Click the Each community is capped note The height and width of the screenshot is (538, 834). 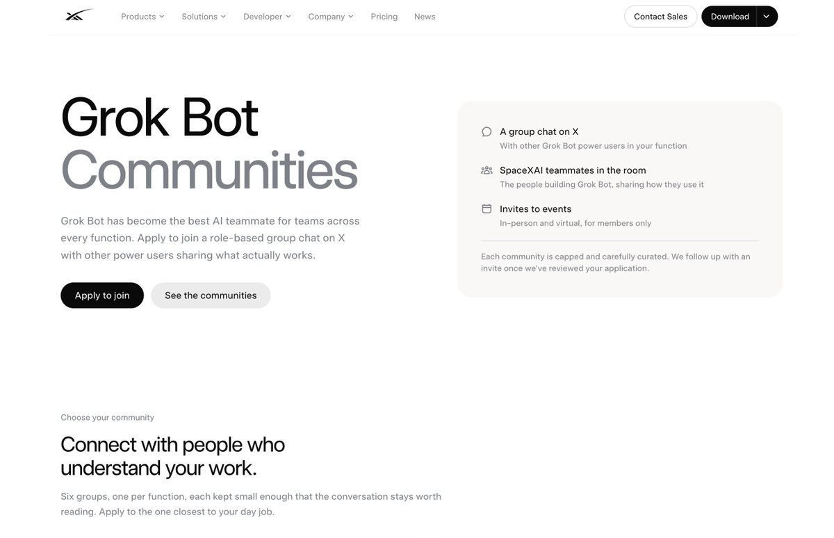click(x=616, y=262)
